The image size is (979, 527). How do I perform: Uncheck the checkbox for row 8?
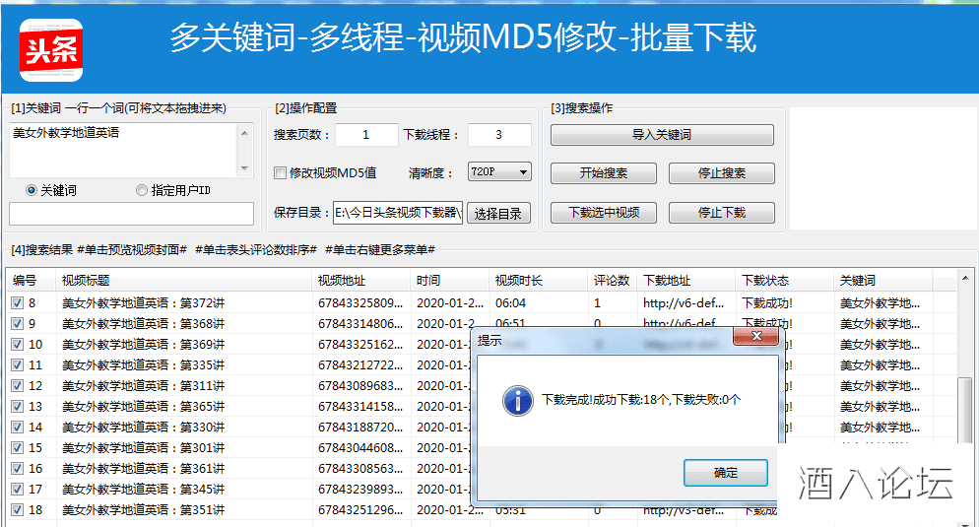click(17, 303)
